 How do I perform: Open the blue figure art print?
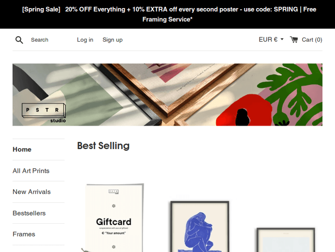coord(200,226)
